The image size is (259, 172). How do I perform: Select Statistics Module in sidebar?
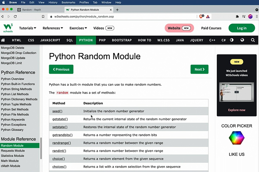pyautogui.click(x=12, y=156)
